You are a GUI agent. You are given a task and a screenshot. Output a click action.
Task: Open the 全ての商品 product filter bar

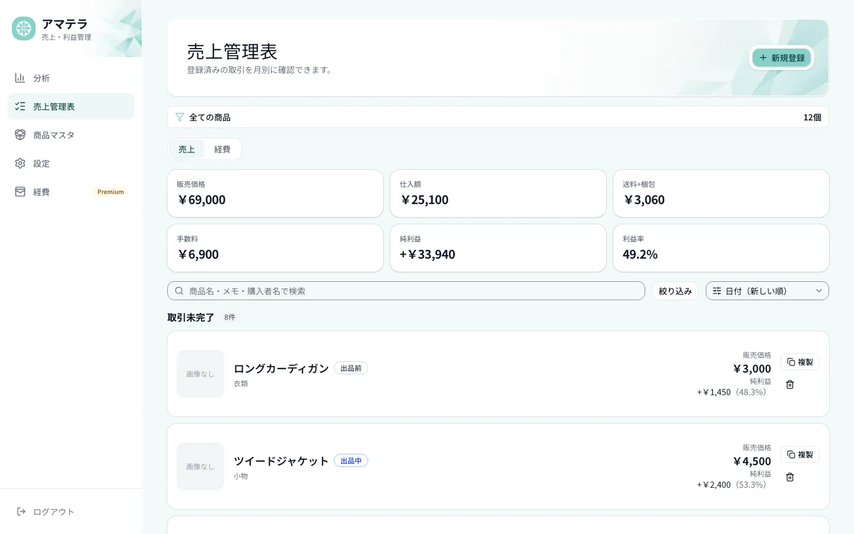[498, 117]
